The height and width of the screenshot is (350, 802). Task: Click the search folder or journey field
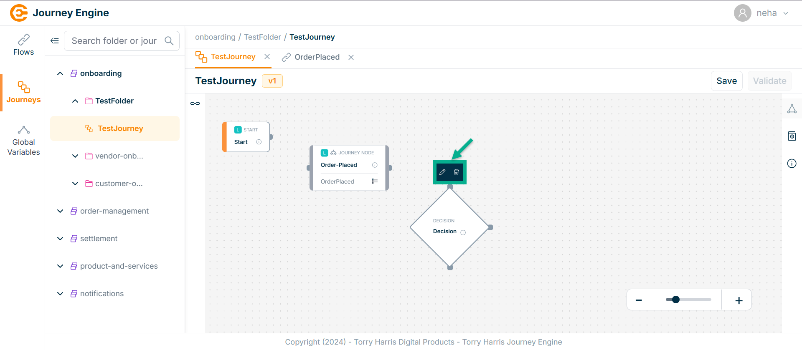point(114,41)
